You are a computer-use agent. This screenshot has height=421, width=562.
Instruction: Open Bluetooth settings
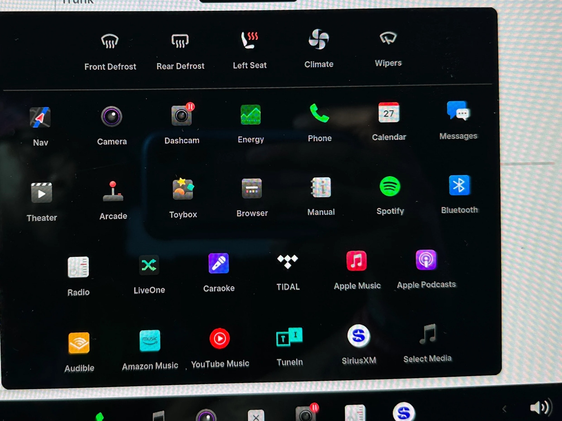459,185
